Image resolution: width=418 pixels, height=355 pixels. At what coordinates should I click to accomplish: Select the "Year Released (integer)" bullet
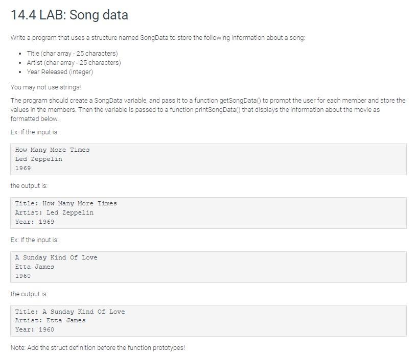60,72
